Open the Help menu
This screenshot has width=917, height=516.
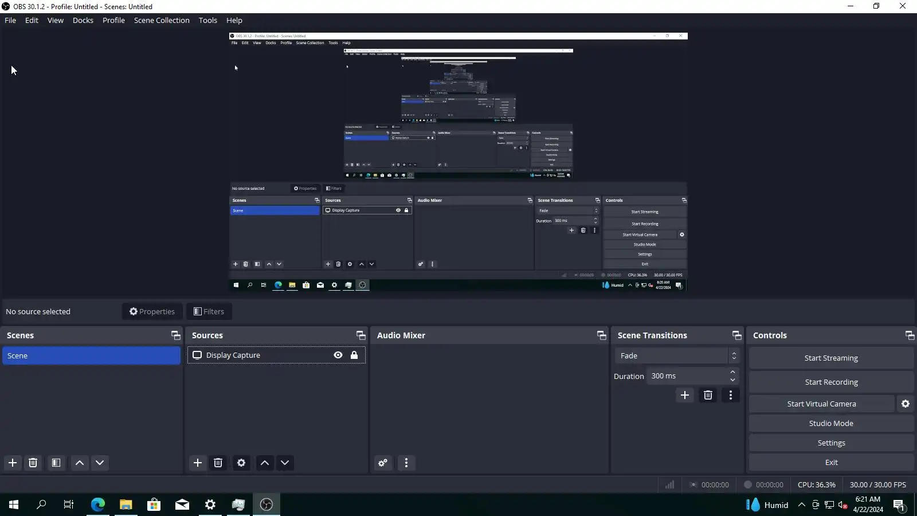pyautogui.click(x=234, y=20)
